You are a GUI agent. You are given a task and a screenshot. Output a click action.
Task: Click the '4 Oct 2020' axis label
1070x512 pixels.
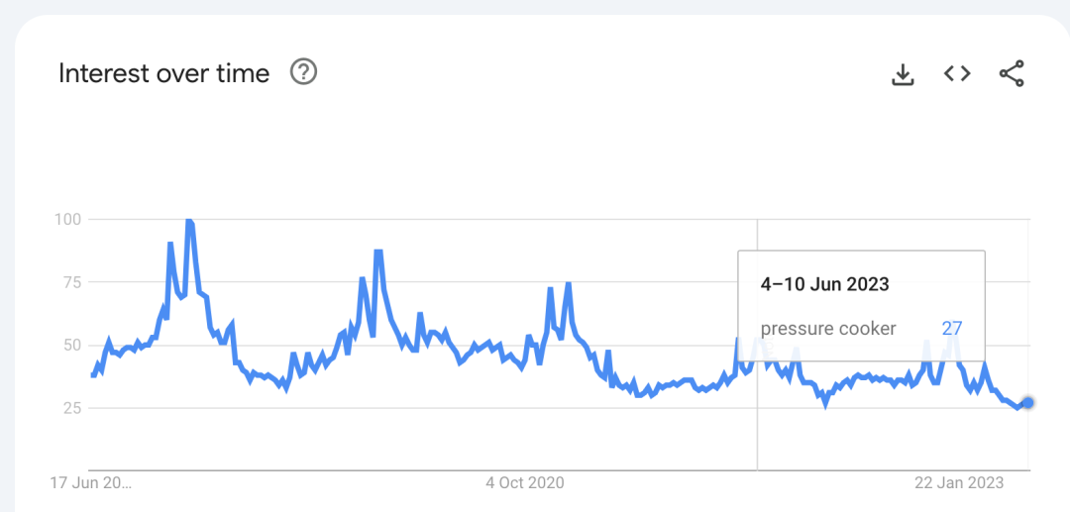(x=525, y=483)
